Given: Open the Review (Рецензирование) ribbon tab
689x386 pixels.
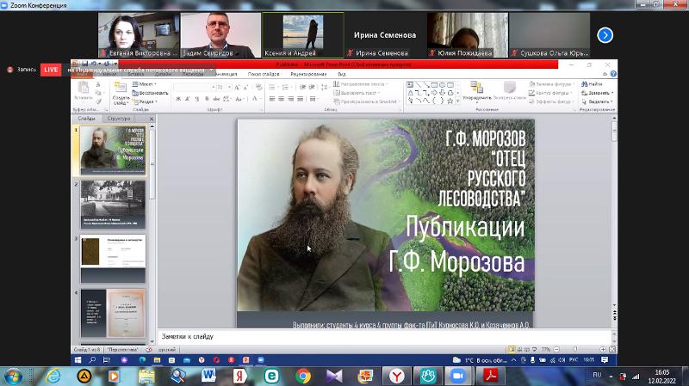Looking at the screenshot, I should (x=308, y=74).
